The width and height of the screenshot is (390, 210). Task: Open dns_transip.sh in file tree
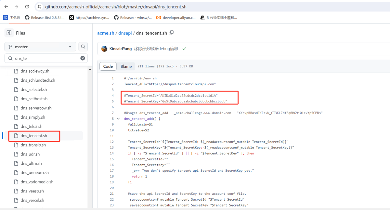point(33,145)
